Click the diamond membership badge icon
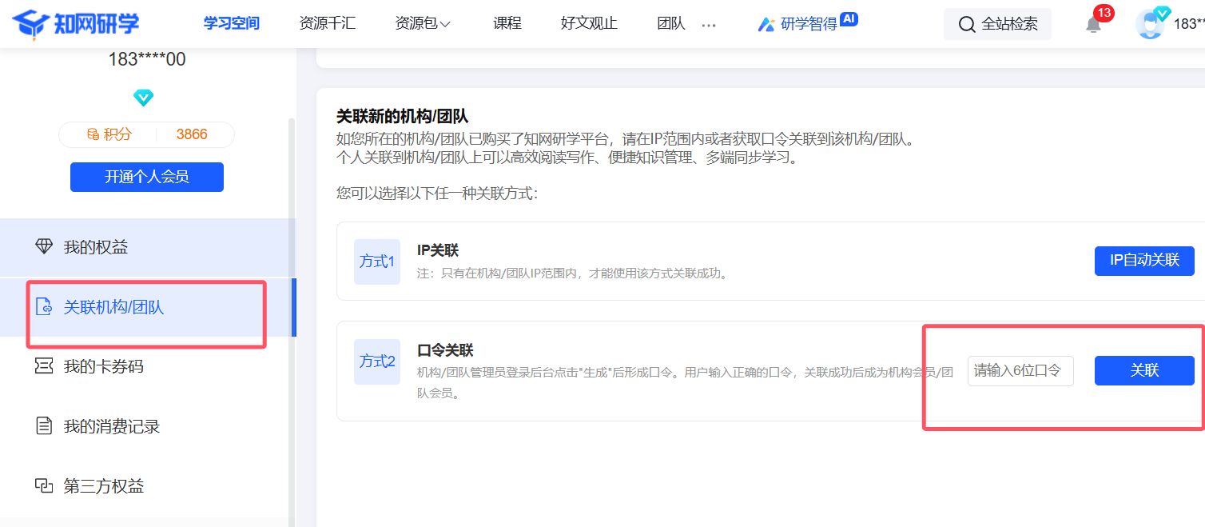 tap(144, 98)
